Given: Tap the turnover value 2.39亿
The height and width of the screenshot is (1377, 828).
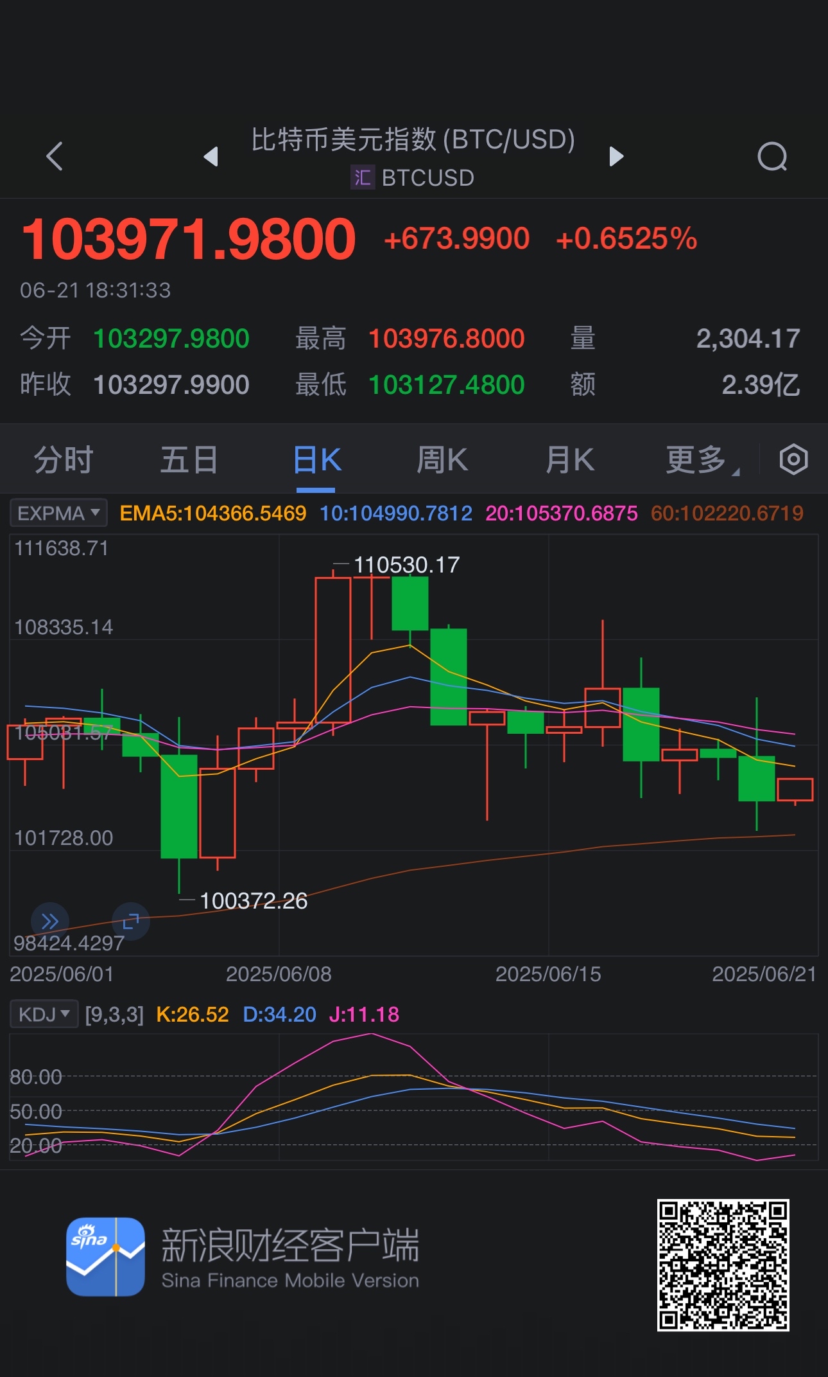Looking at the screenshot, I should click(761, 385).
